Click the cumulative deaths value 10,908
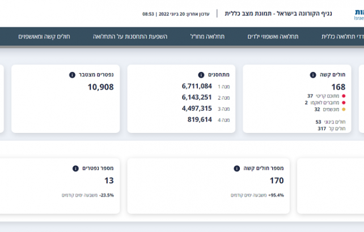Screen dimensions: 364x232 [x=101, y=87]
